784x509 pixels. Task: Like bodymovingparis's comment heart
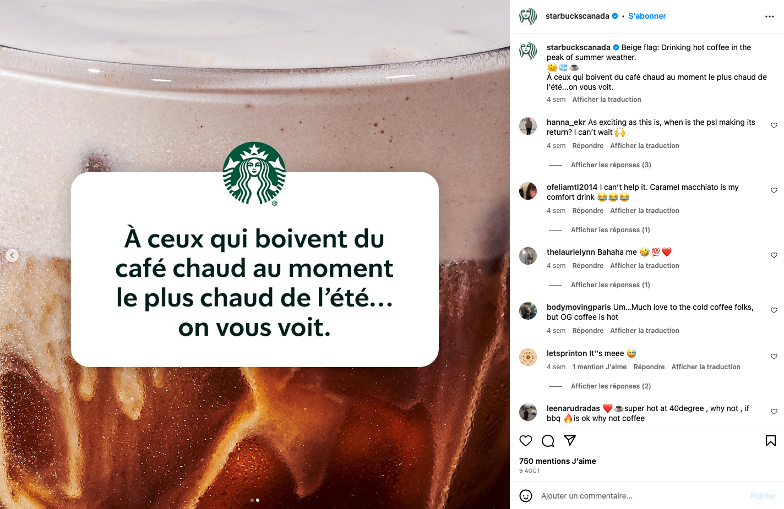point(774,310)
